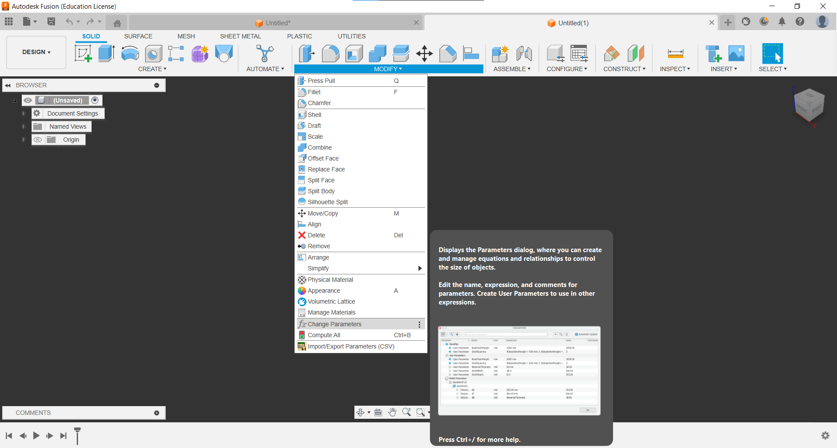Click the Combine icon in toolbar
The width and height of the screenshot is (837, 448).
(x=378, y=54)
